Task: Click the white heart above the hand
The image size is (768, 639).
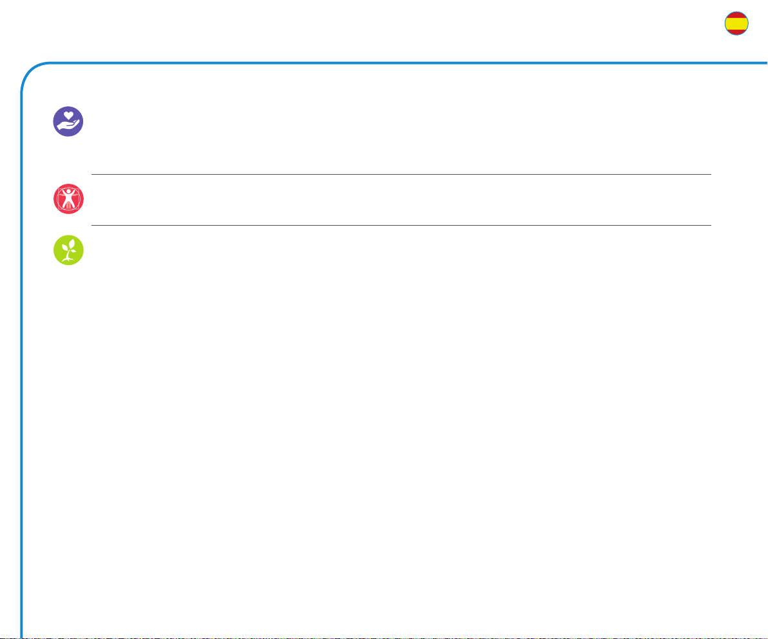Action: tap(69, 115)
